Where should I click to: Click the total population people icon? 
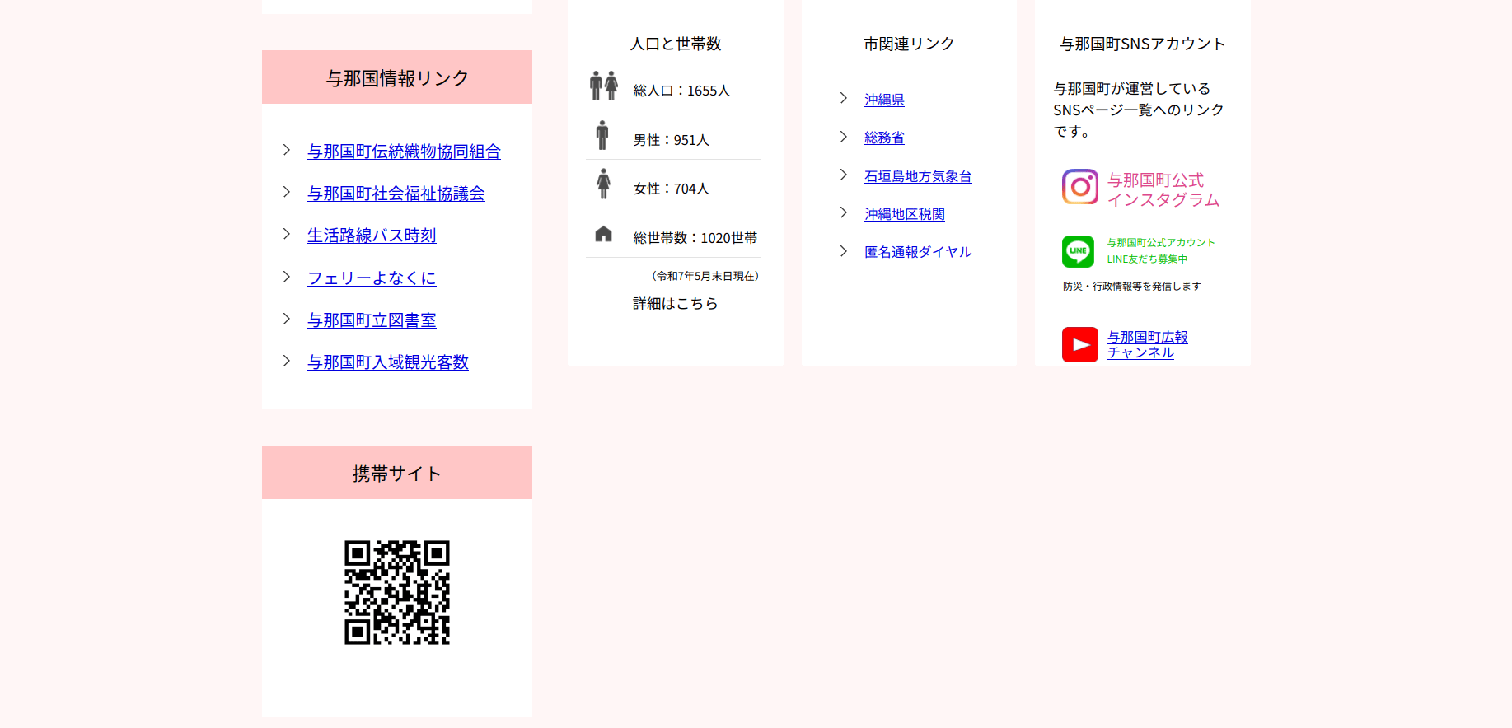603,86
